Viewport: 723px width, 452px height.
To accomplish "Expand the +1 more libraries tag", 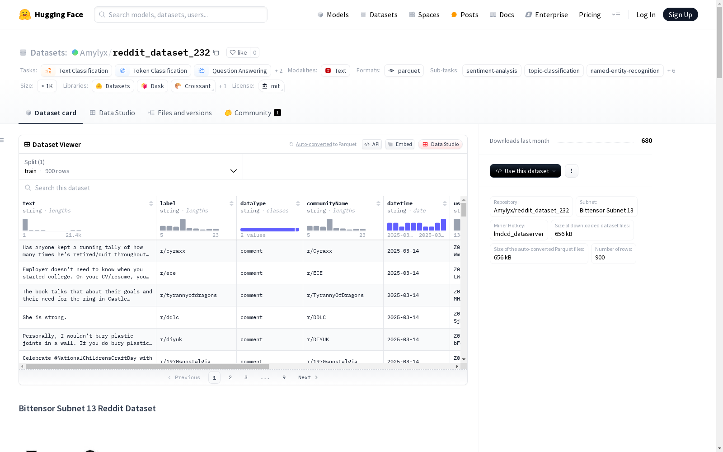I will [223, 86].
